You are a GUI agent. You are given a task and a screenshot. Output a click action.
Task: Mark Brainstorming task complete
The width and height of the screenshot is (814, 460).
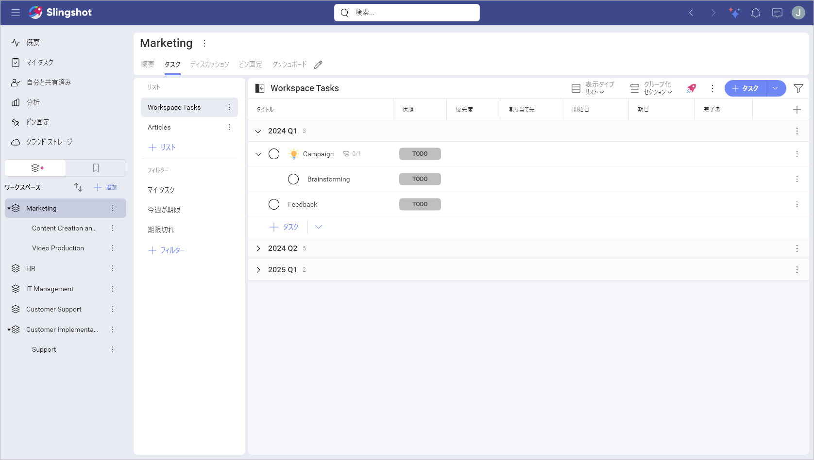pos(293,179)
